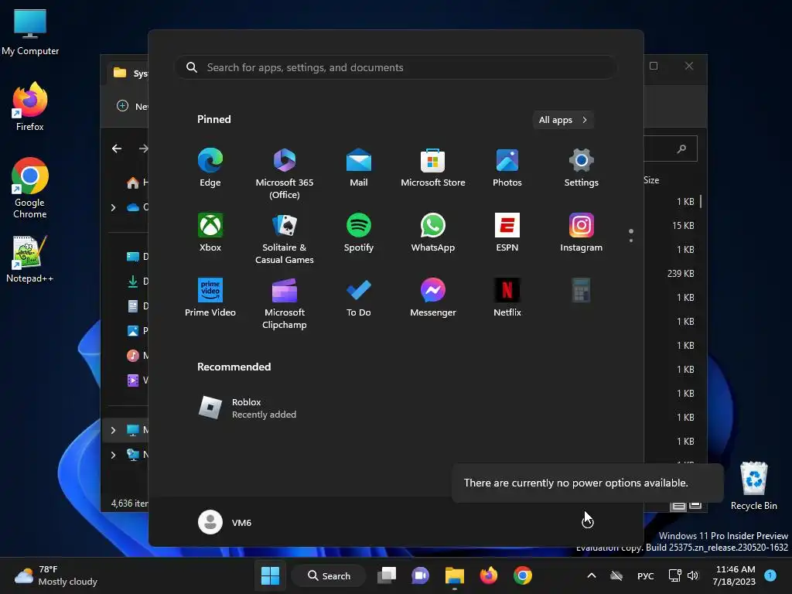Select Pictures in Explorer navigation pane

(136, 331)
